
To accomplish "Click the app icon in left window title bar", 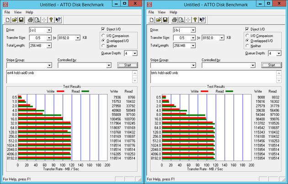I will pyautogui.click(x=5, y=4).
